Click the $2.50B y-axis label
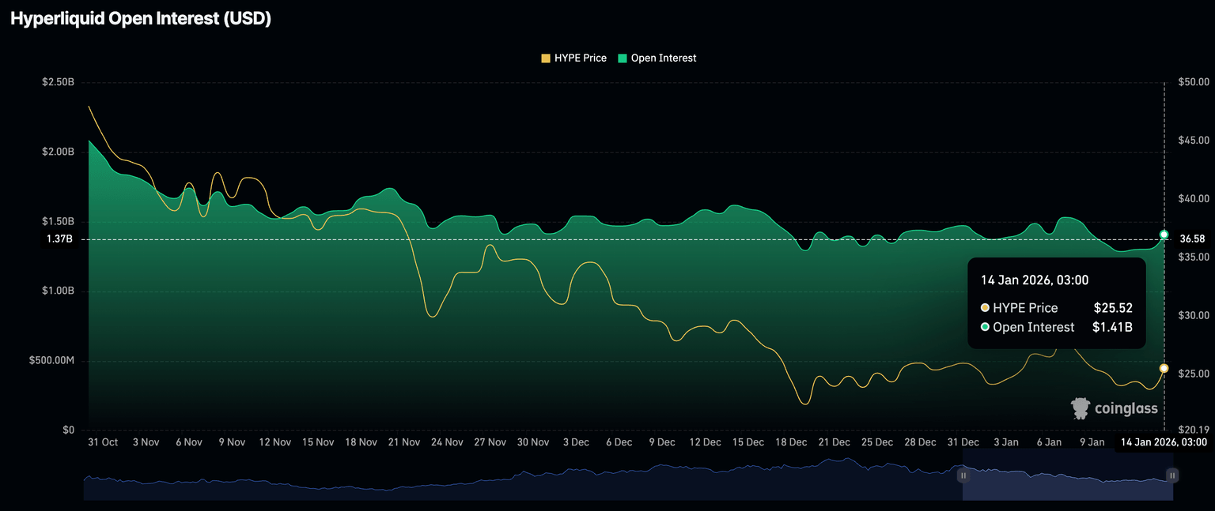The width and height of the screenshot is (1215, 511). click(x=59, y=82)
